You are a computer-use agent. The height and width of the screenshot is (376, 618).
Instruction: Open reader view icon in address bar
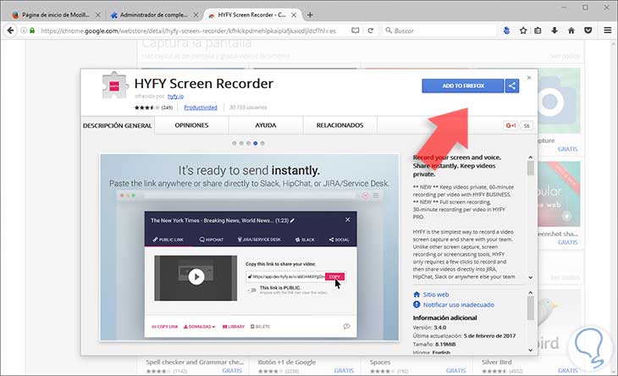click(355, 30)
